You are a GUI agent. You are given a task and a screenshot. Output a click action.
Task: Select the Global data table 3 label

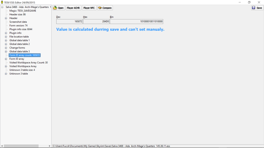(x=19, y=51)
